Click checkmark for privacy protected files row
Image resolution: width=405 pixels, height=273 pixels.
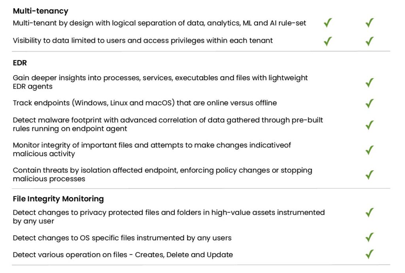[x=370, y=213]
